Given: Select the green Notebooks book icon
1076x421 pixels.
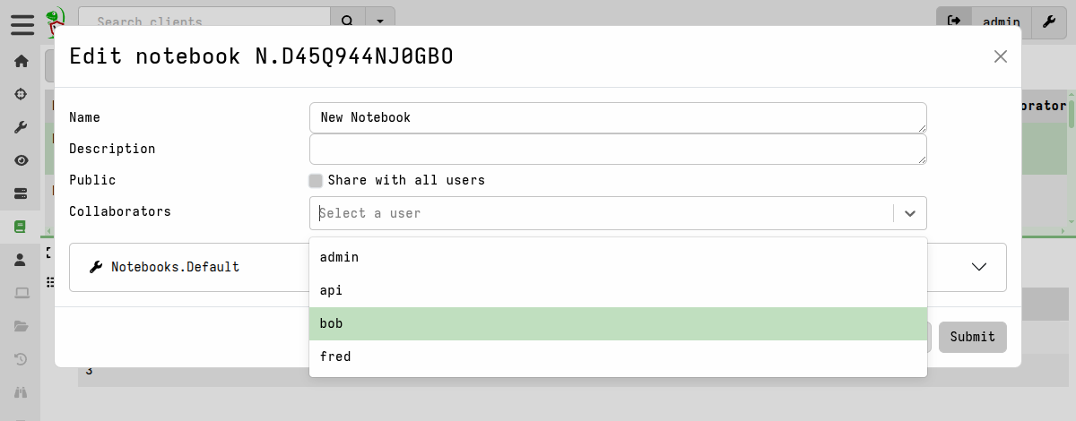Looking at the screenshot, I should pyautogui.click(x=22, y=227).
